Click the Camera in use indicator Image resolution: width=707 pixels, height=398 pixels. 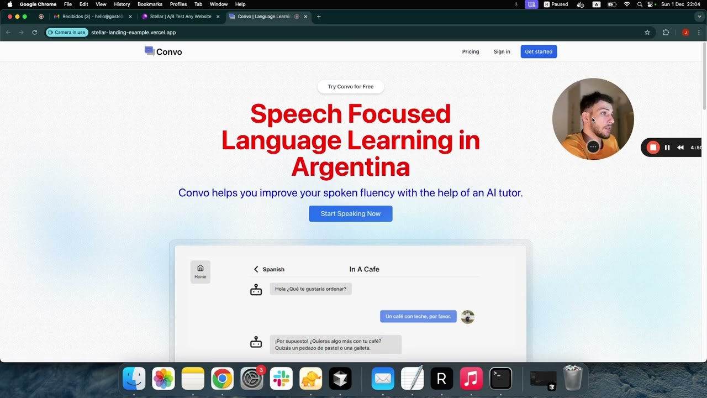(x=67, y=33)
